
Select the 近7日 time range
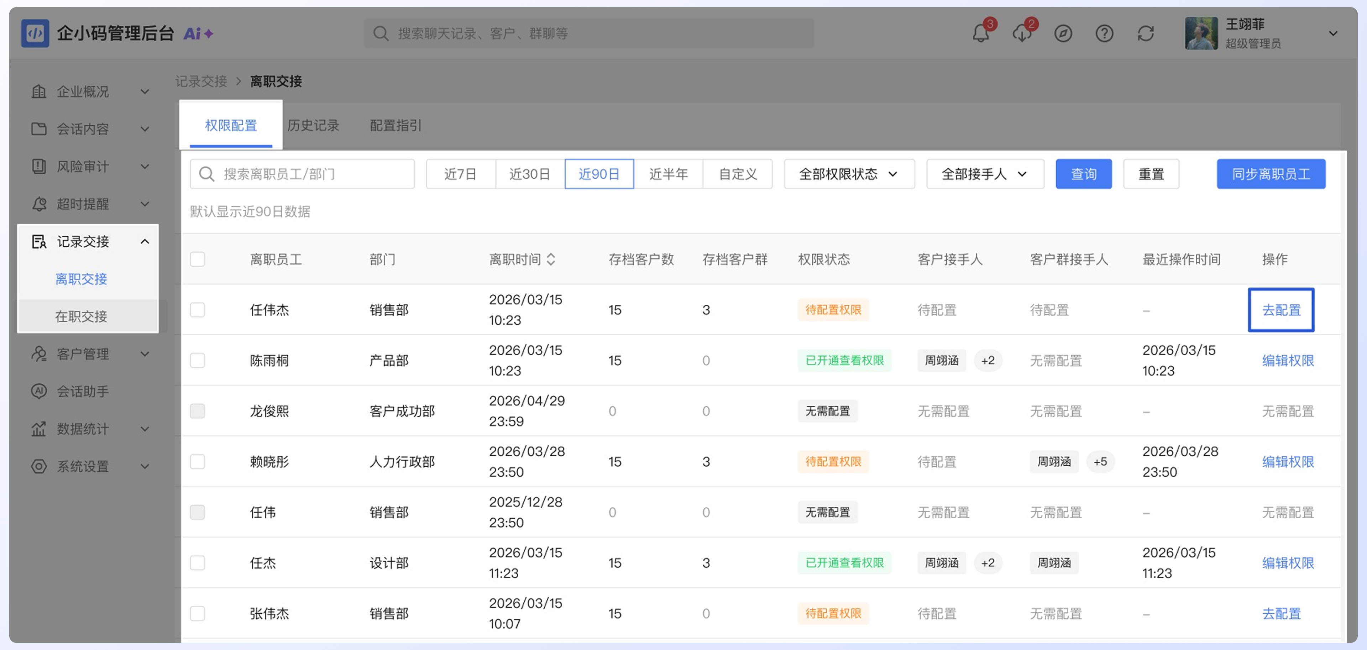pyautogui.click(x=461, y=174)
